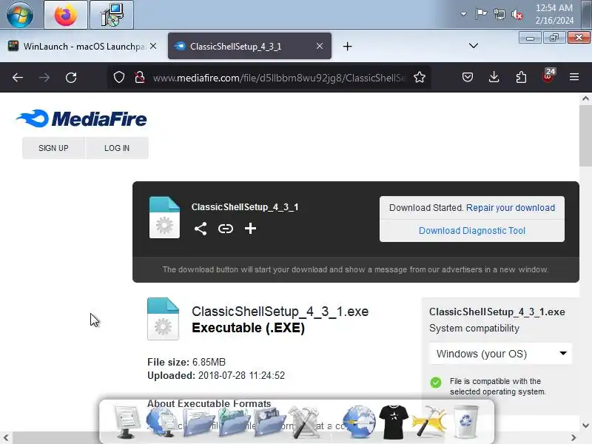Viewport: 592px width, 444px height.
Task: Copy the file link icon
Action: 226,229
